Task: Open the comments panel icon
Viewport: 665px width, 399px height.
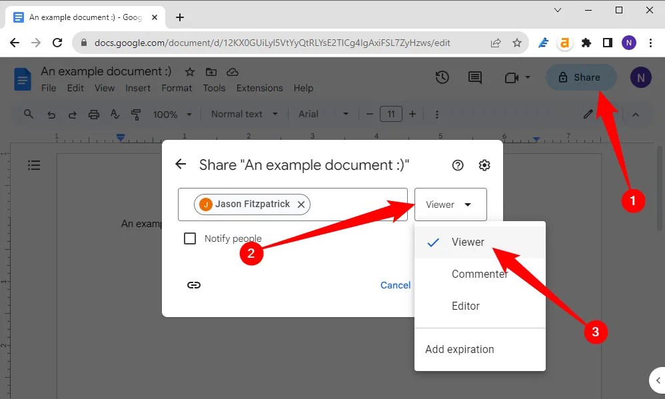Action: click(x=474, y=77)
